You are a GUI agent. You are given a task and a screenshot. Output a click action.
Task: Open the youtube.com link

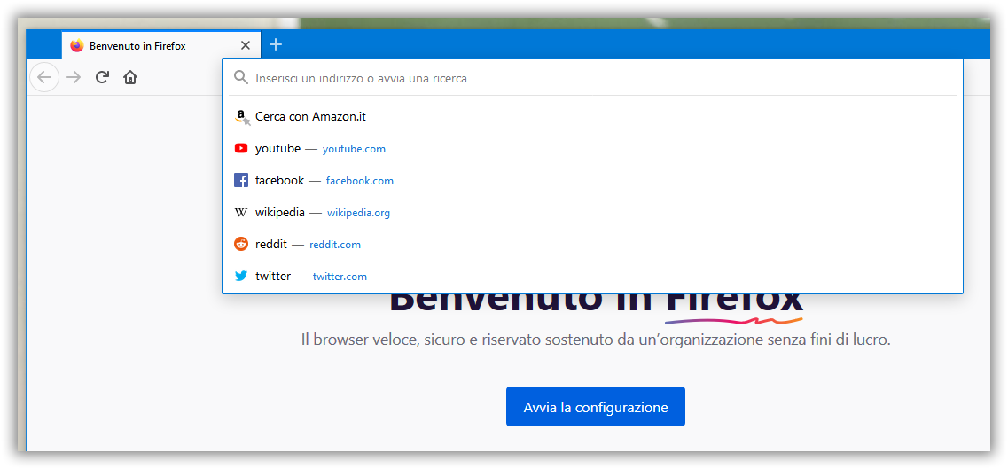tap(355, 149)
